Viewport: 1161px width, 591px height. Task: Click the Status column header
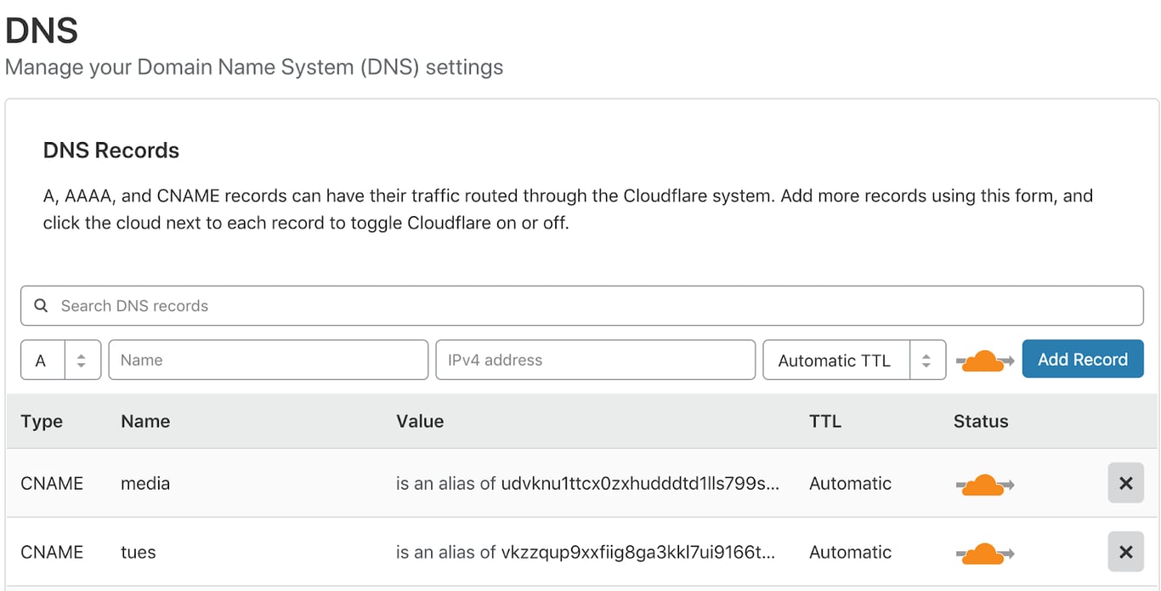(981, 421)
